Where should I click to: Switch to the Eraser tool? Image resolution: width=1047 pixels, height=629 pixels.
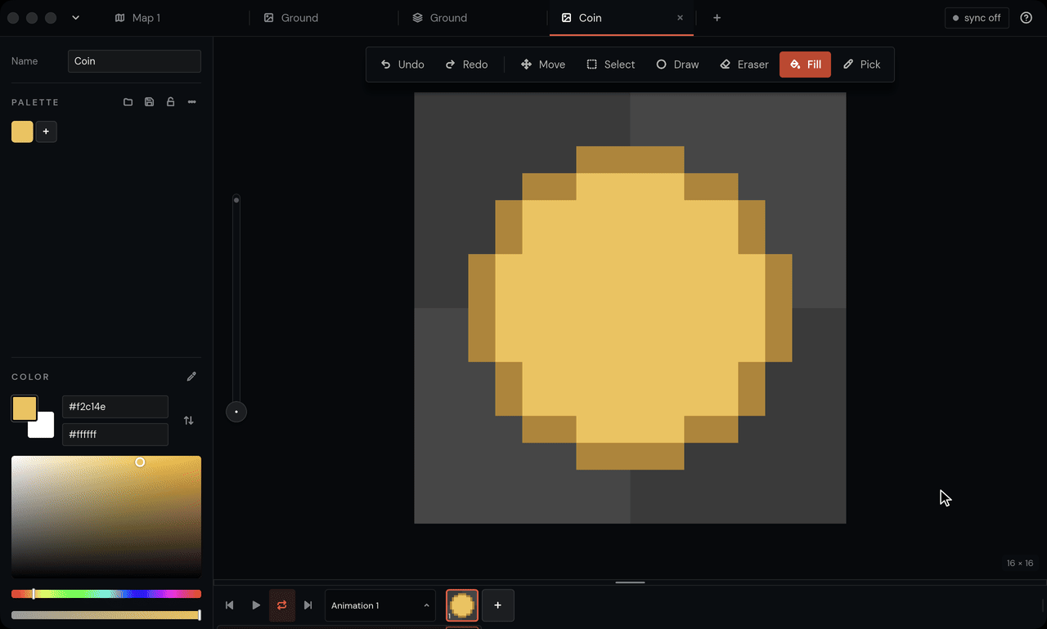click(744, 65)
